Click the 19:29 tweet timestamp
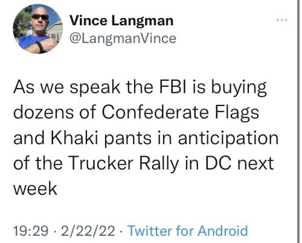Viewport: 302px width, 243px height. [31, 231]
